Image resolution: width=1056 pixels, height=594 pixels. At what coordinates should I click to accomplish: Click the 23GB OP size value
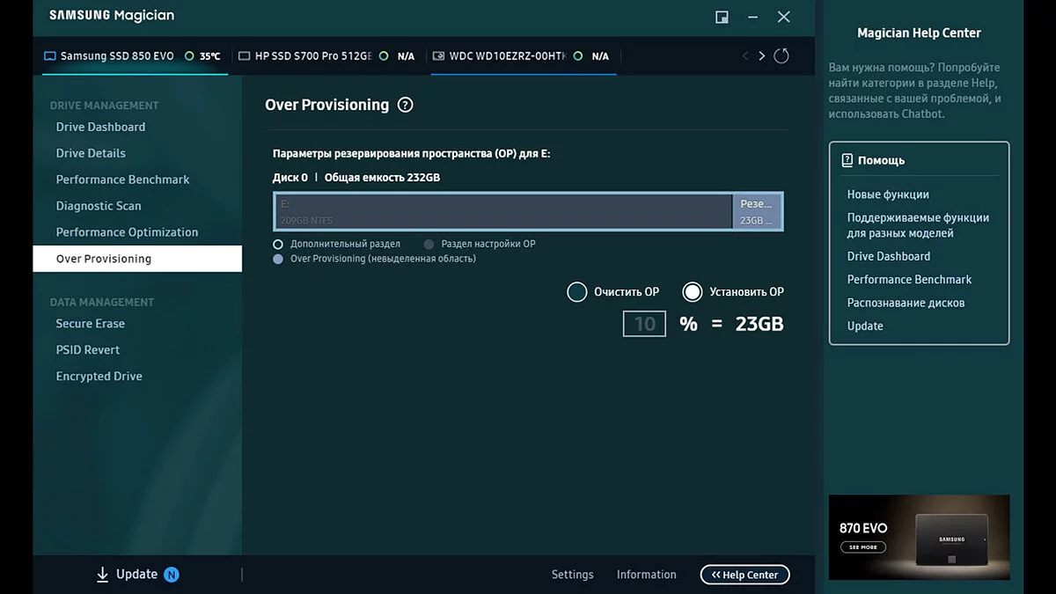[x=759, y=324]
